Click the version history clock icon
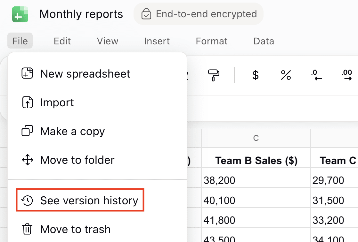 coord(27,200)
